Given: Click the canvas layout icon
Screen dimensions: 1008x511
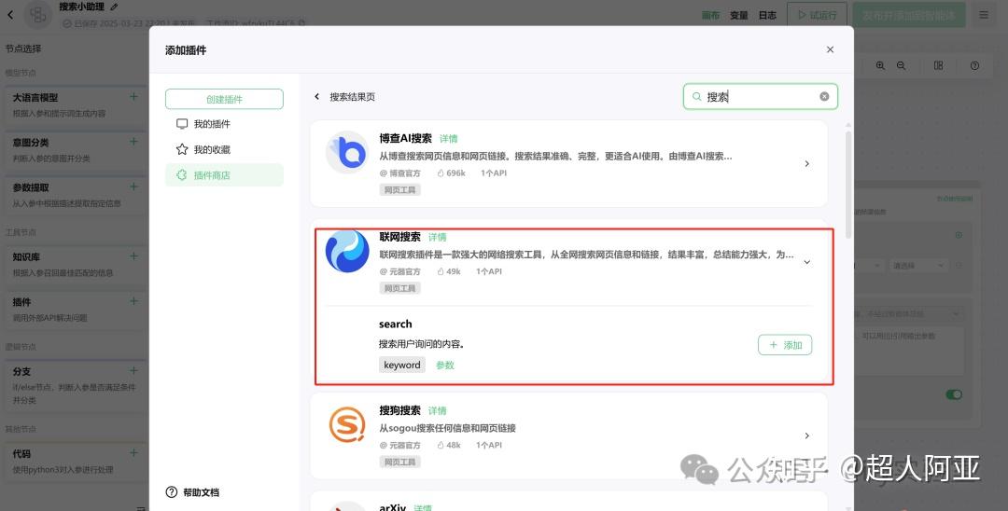Looking at the screenshot, I should pos(939,65).
